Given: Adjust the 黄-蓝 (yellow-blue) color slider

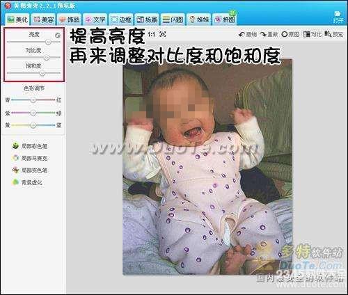Looking at the screenshot, I should click(33, 125).
